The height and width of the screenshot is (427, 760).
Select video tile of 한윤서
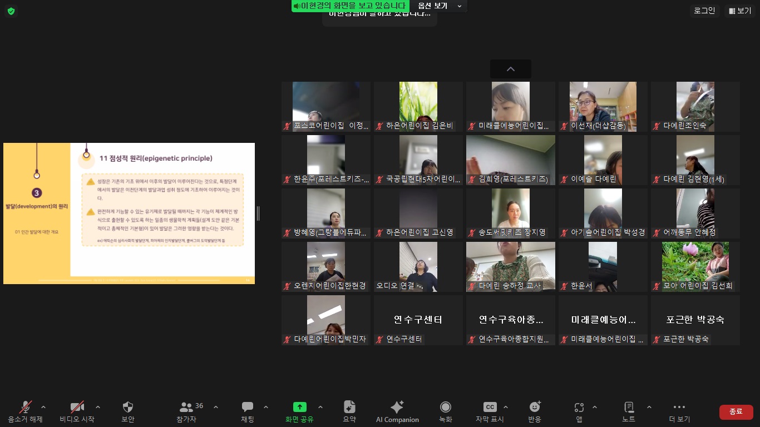(x=603, y=267)
